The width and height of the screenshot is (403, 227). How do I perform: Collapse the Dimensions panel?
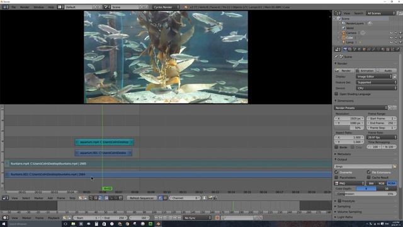(344, 101)
